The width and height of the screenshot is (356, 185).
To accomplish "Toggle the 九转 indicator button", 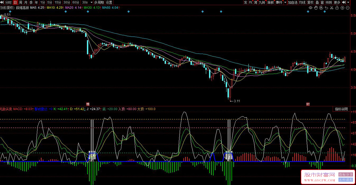I will [262, 2].
